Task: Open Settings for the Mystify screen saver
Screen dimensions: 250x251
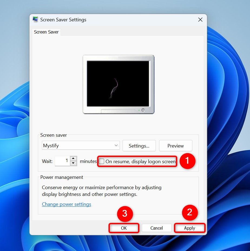Action: 139,145
